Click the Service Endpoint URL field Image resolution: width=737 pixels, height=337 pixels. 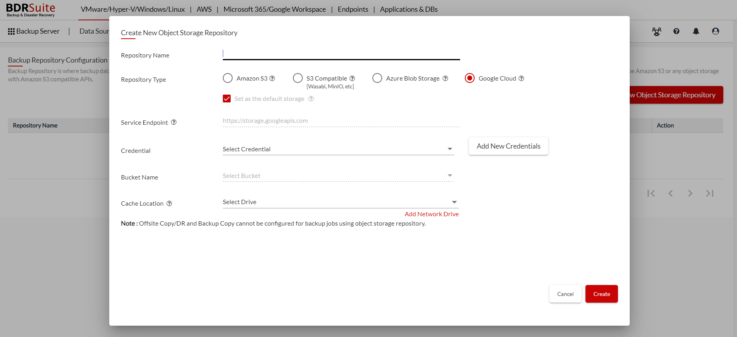pyautogui.click(x=341, y=121)
